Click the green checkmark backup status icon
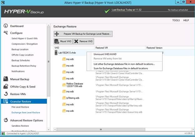Viewport: 195px width, 137px height. 107,11
